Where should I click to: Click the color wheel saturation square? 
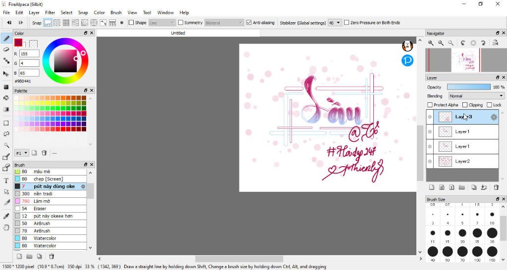click(x=65, y=61)
